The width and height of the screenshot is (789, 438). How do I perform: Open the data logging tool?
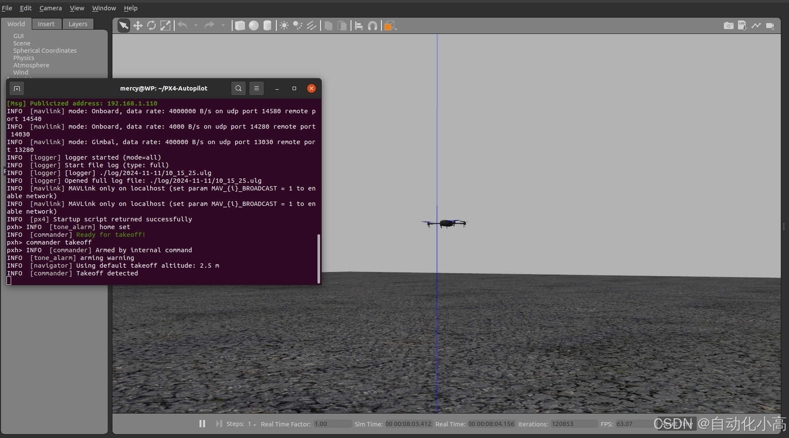pyautogui.click(x=742, y=26)
